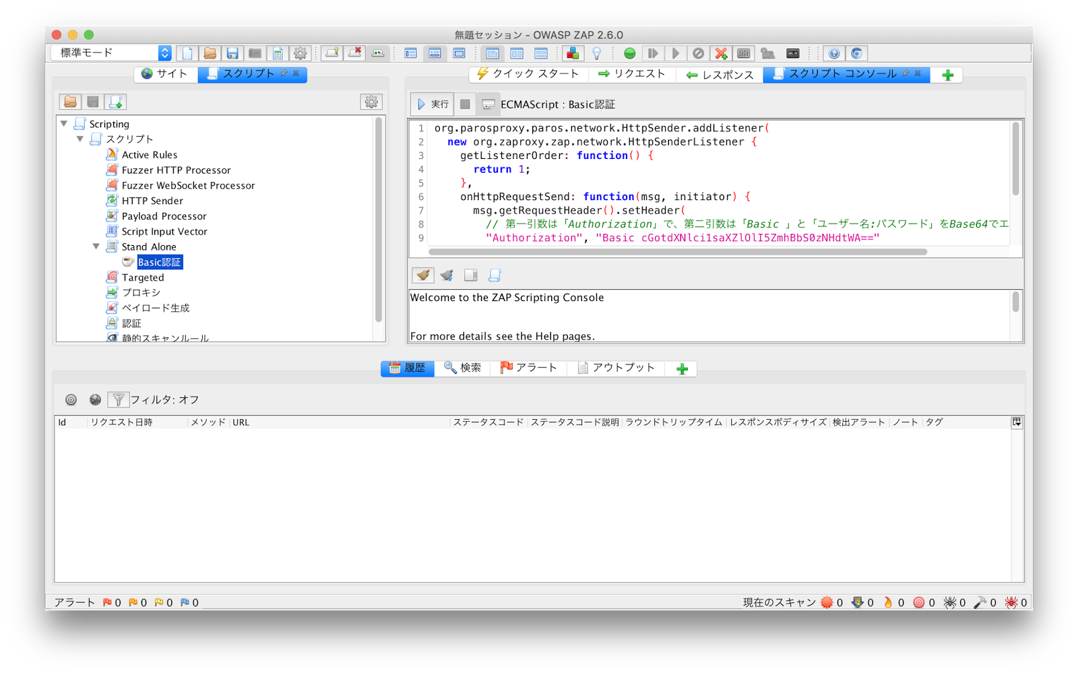The image size is (1078, 675).
Task: Open the Options gear in the main toolbar
Action: (x=300, y=53)
